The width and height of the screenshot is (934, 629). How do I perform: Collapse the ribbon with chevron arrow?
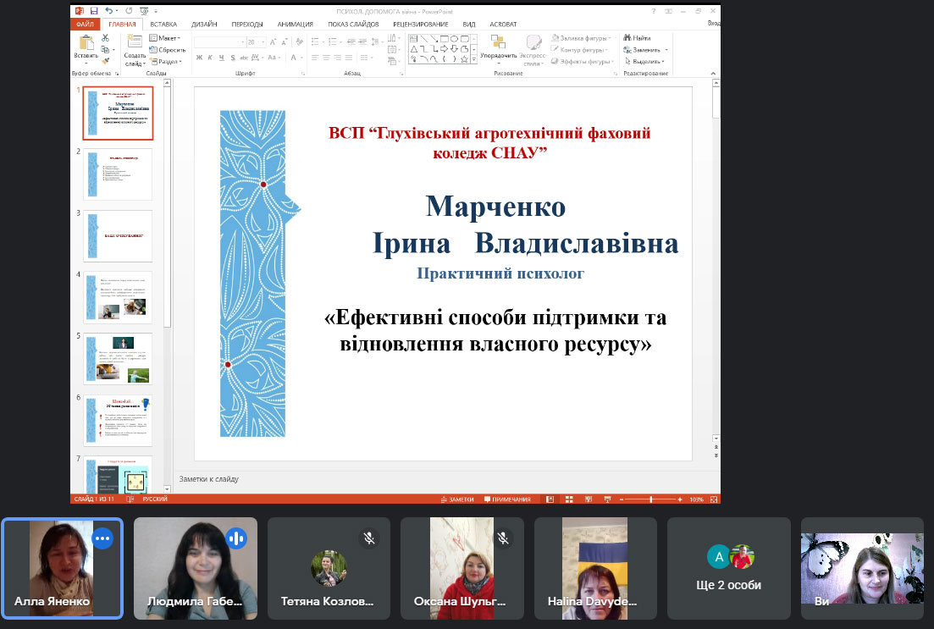point(714,74)
